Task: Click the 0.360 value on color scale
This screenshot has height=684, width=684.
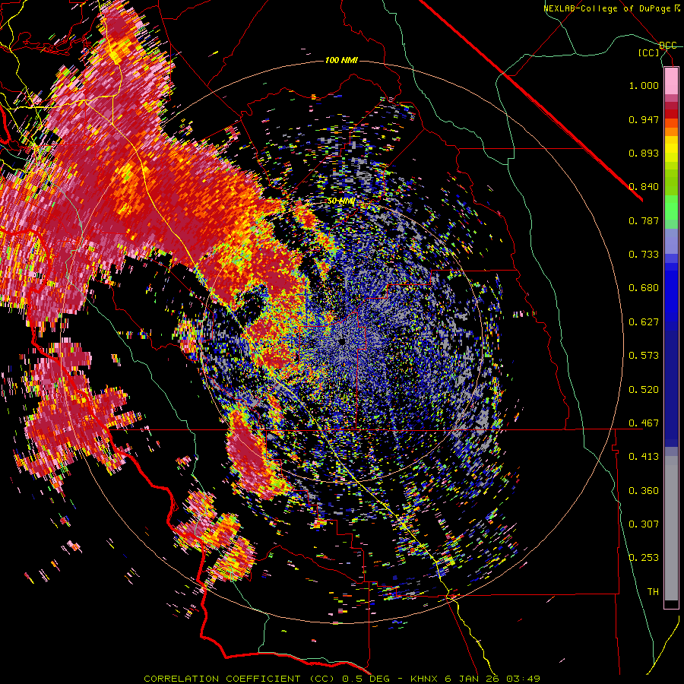Action: pyautogui.click(x=644, y=491)
